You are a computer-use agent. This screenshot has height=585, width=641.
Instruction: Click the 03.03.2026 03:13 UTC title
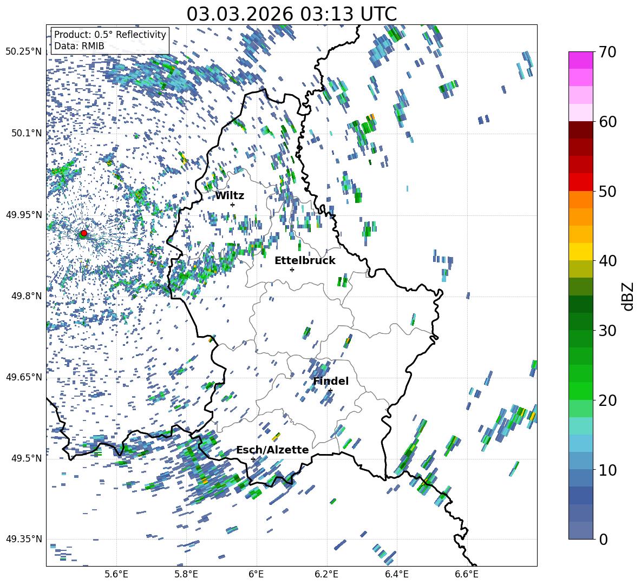pyautogui.click(x=291, y=14)
